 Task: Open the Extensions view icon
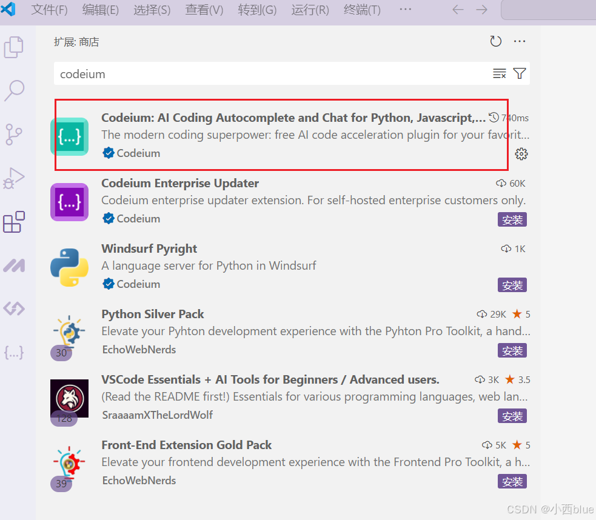tap(14, 222)
